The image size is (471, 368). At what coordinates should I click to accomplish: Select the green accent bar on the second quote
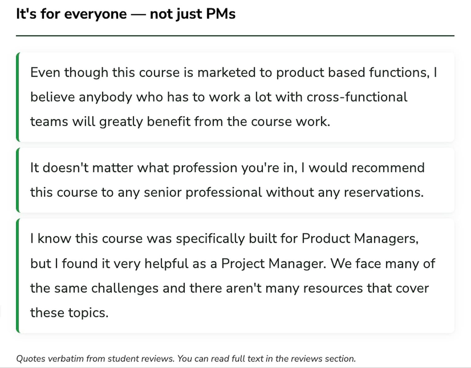click(x=17, y=180)
